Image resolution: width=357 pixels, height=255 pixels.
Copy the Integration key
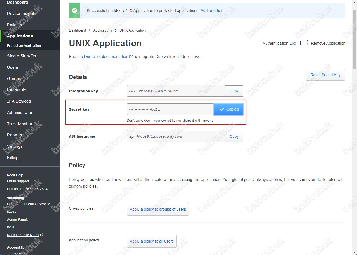(x=234, y=91)
